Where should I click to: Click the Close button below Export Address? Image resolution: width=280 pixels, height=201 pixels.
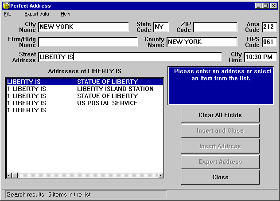pos(220,177)
